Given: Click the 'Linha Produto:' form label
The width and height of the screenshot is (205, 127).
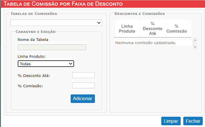Looking at the screenshot, I should [32, 57].
